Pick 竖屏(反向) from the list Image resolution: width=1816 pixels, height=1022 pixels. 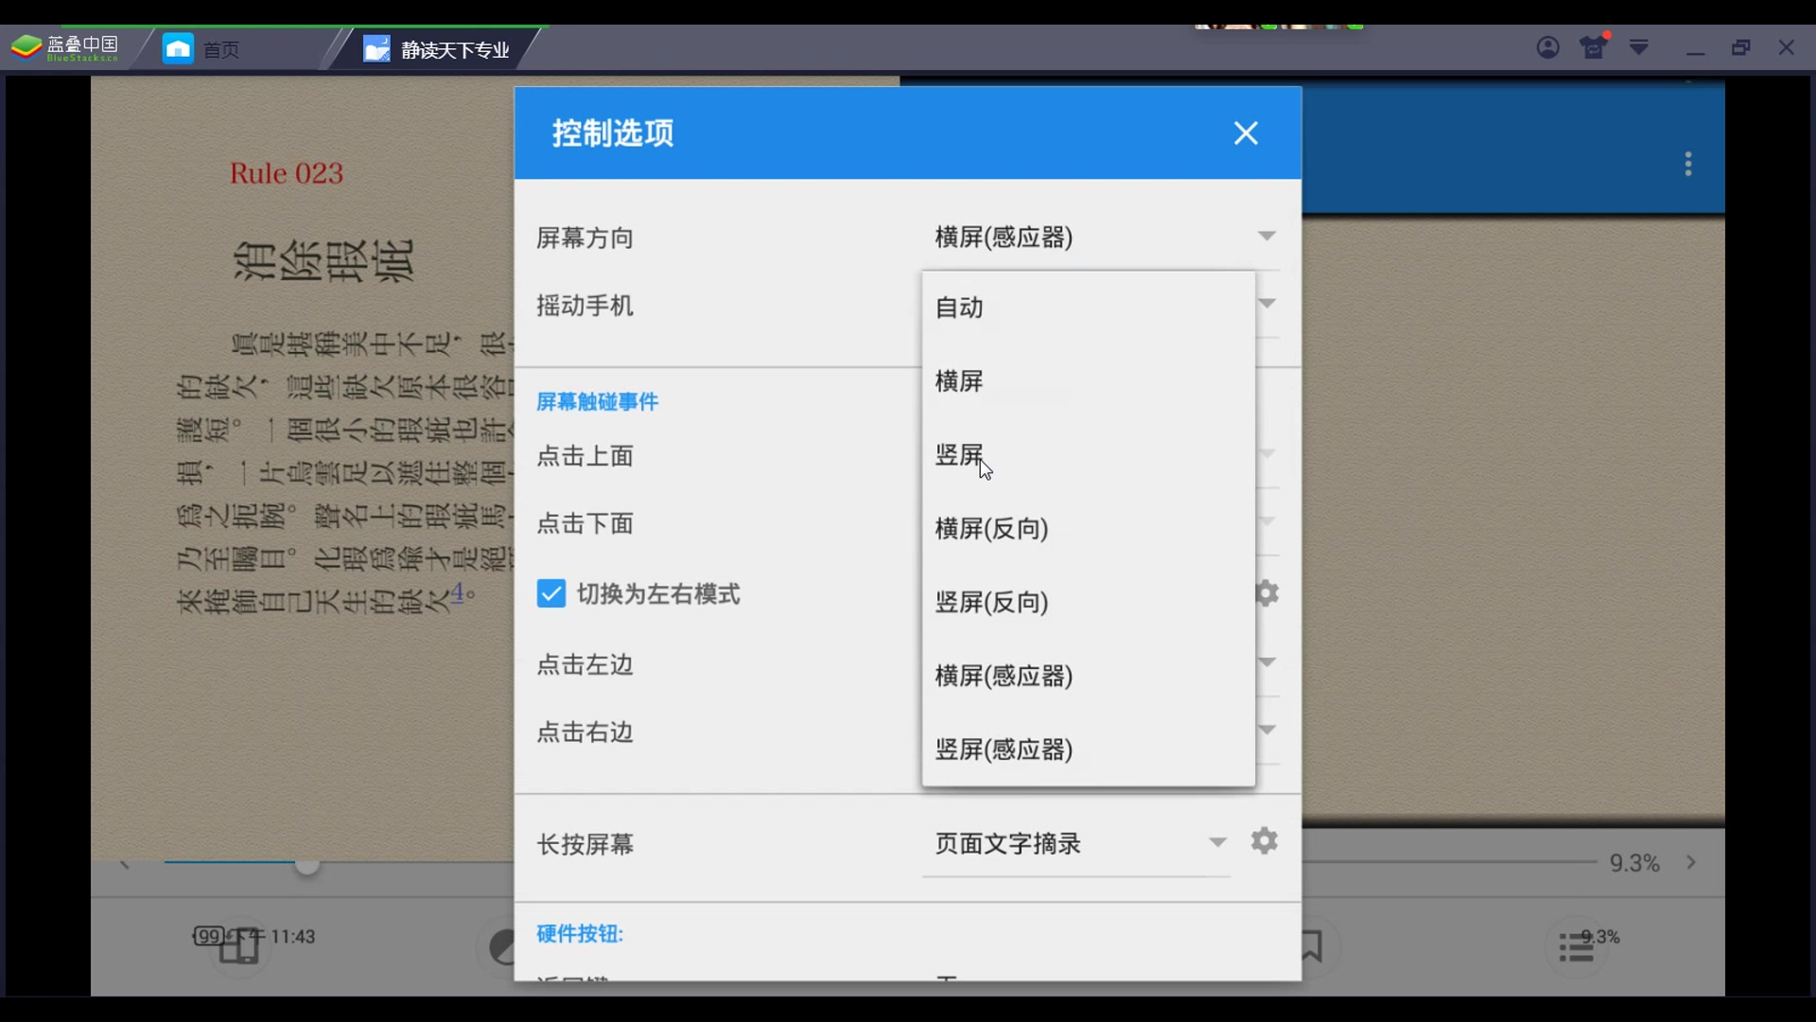click(x=1088, y=602)
